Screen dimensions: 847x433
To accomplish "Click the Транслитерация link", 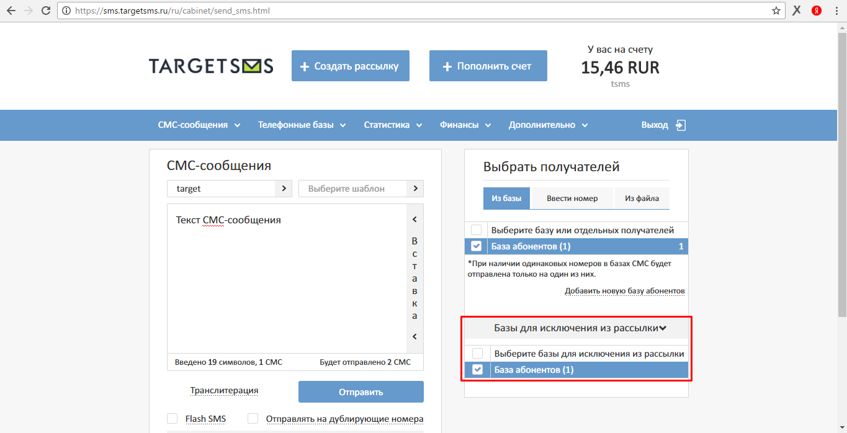I will point(224,390).
